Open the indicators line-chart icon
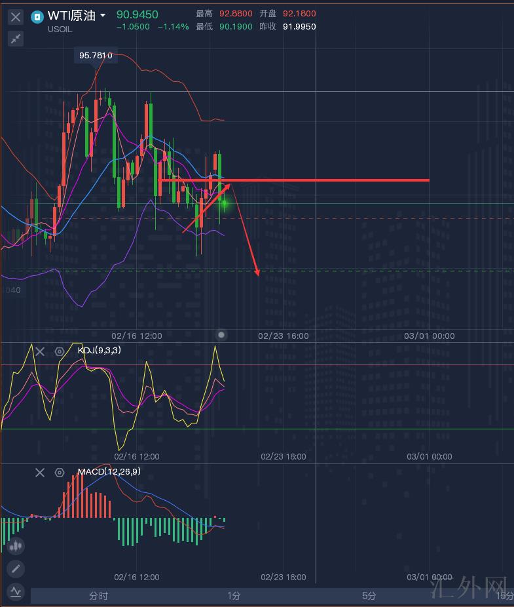The width and height of the screenshot is (514, 607). tap(16, 592)
